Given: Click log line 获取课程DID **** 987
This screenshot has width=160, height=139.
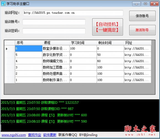Looking at the screenshot, I should 37,109.
